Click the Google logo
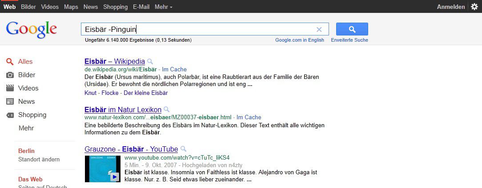Viewport: 482px width, 188px height. point(32,30)
